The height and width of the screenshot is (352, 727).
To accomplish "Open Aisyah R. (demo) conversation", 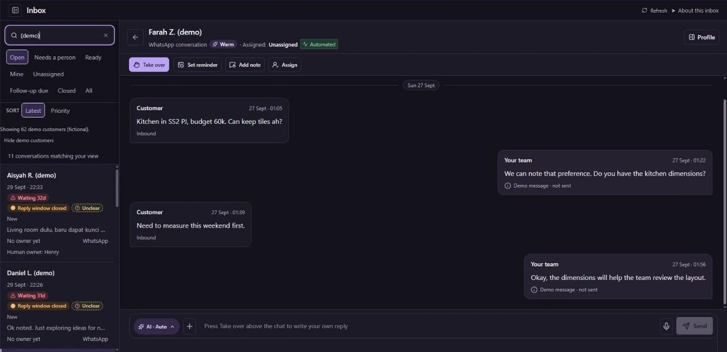I will pos(57,213).
